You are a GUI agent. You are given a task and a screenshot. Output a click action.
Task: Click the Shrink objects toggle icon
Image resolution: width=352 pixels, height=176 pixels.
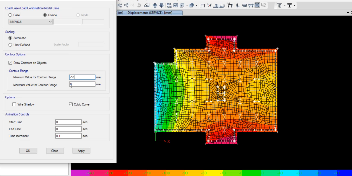point(169,5)
